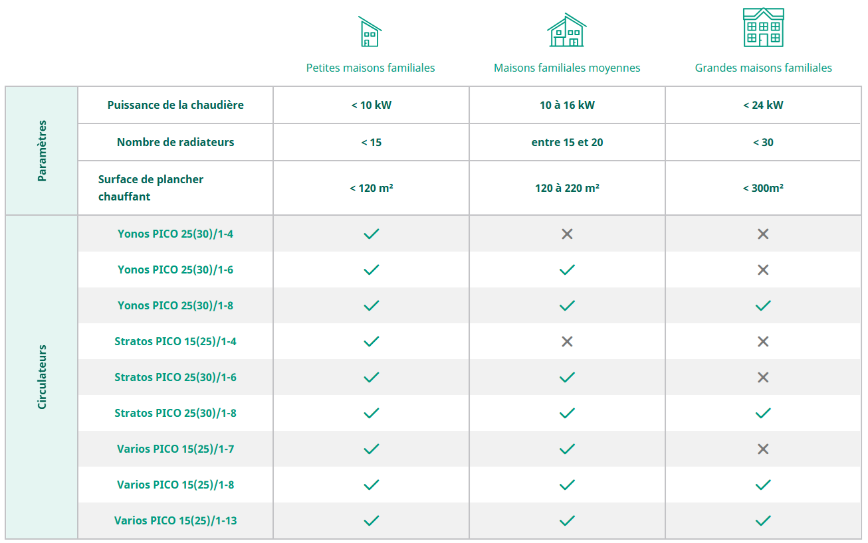The width and height of the screenshot is (868, 543).
Task: Click checkmark for Stratos PICO 25(30)/1-6 medium houses
Action: point(567,377)
